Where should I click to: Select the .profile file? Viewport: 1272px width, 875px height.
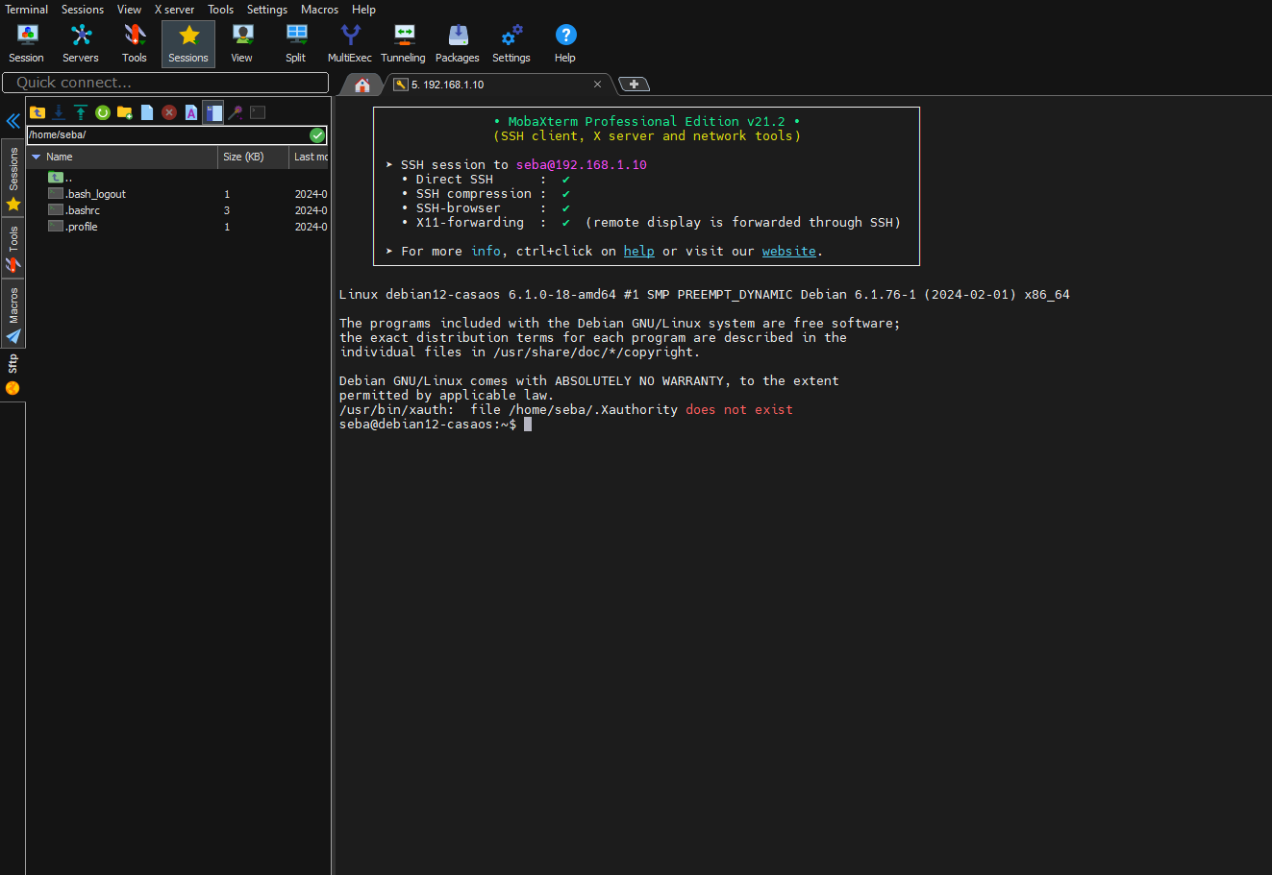click(178, 227)
